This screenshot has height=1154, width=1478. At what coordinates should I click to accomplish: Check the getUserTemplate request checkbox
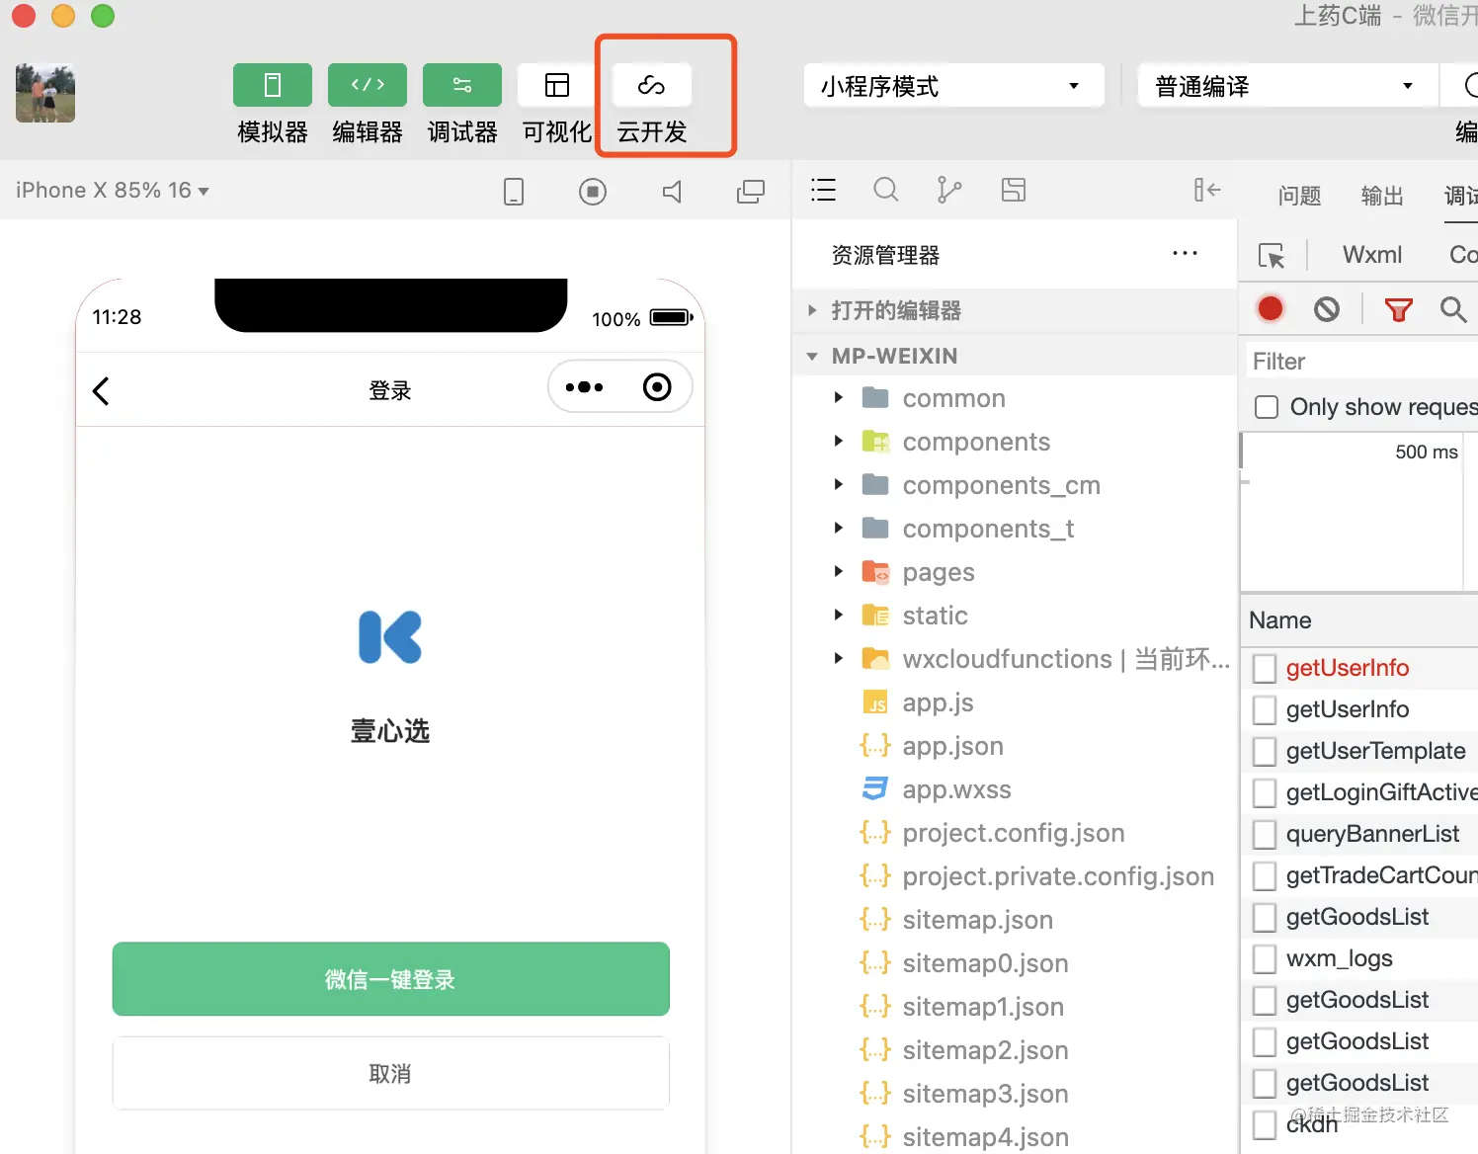(x=1265, y=752)
